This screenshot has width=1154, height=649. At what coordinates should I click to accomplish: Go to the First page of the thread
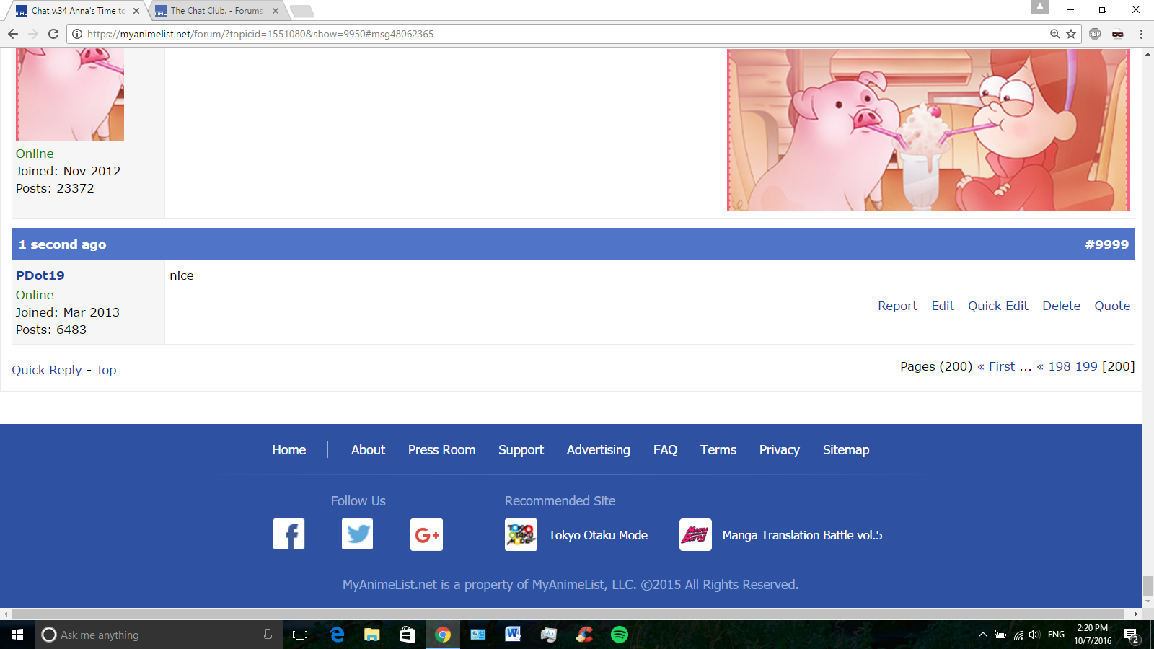pos(1002,366)
